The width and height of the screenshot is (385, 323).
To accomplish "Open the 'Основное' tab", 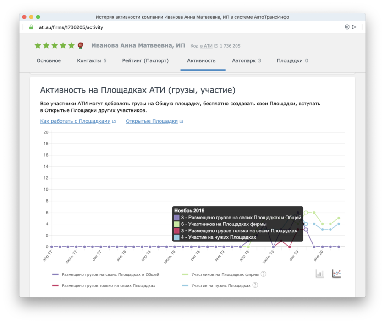I will [x=49, y=60].
